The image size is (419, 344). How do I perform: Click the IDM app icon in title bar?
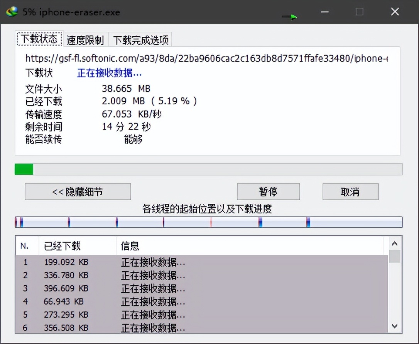[12, 12]
